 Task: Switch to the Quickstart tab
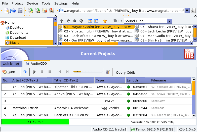(x=11, y=64)
